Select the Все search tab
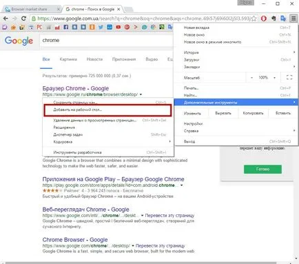The width and height of the screenshot is (299, 264). coord(46,59)
